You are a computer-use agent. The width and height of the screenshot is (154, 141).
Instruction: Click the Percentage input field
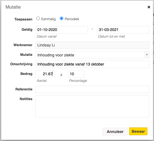click(76, 74)
